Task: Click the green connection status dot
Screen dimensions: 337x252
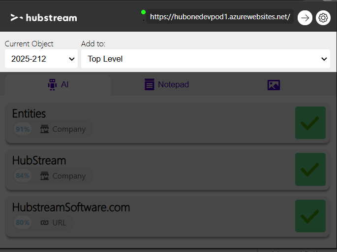Action: (143, 12)
